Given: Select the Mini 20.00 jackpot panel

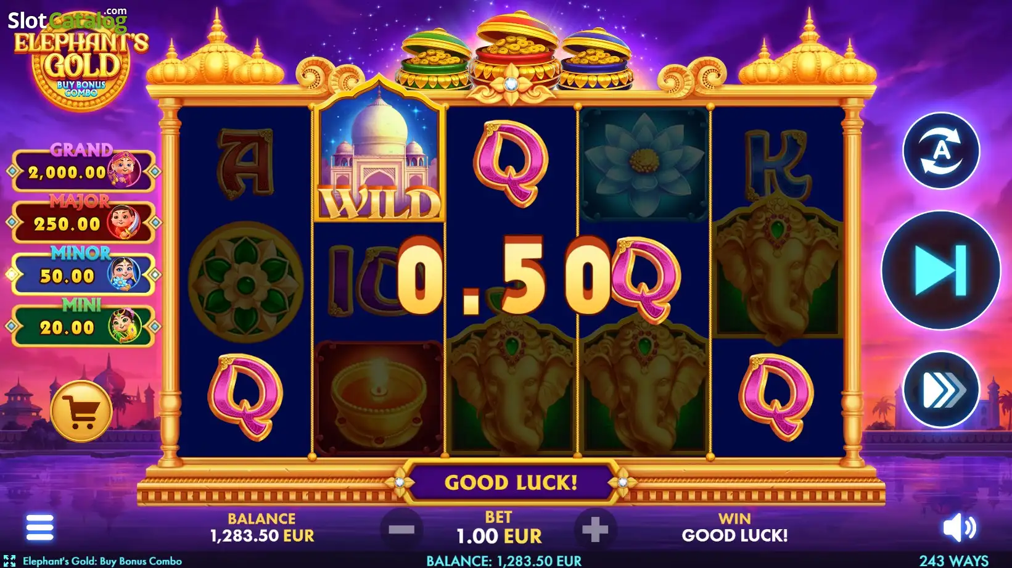Looking at the screenshot, I should [x=83, y=323].
